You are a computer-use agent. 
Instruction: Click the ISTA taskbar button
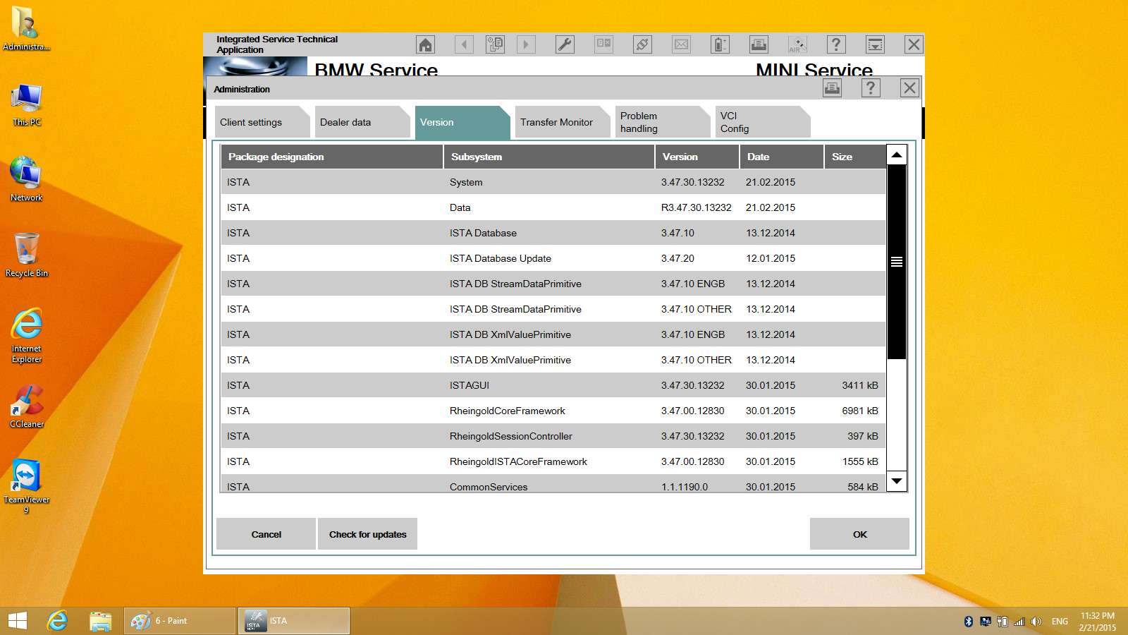[x=294, y=621]
